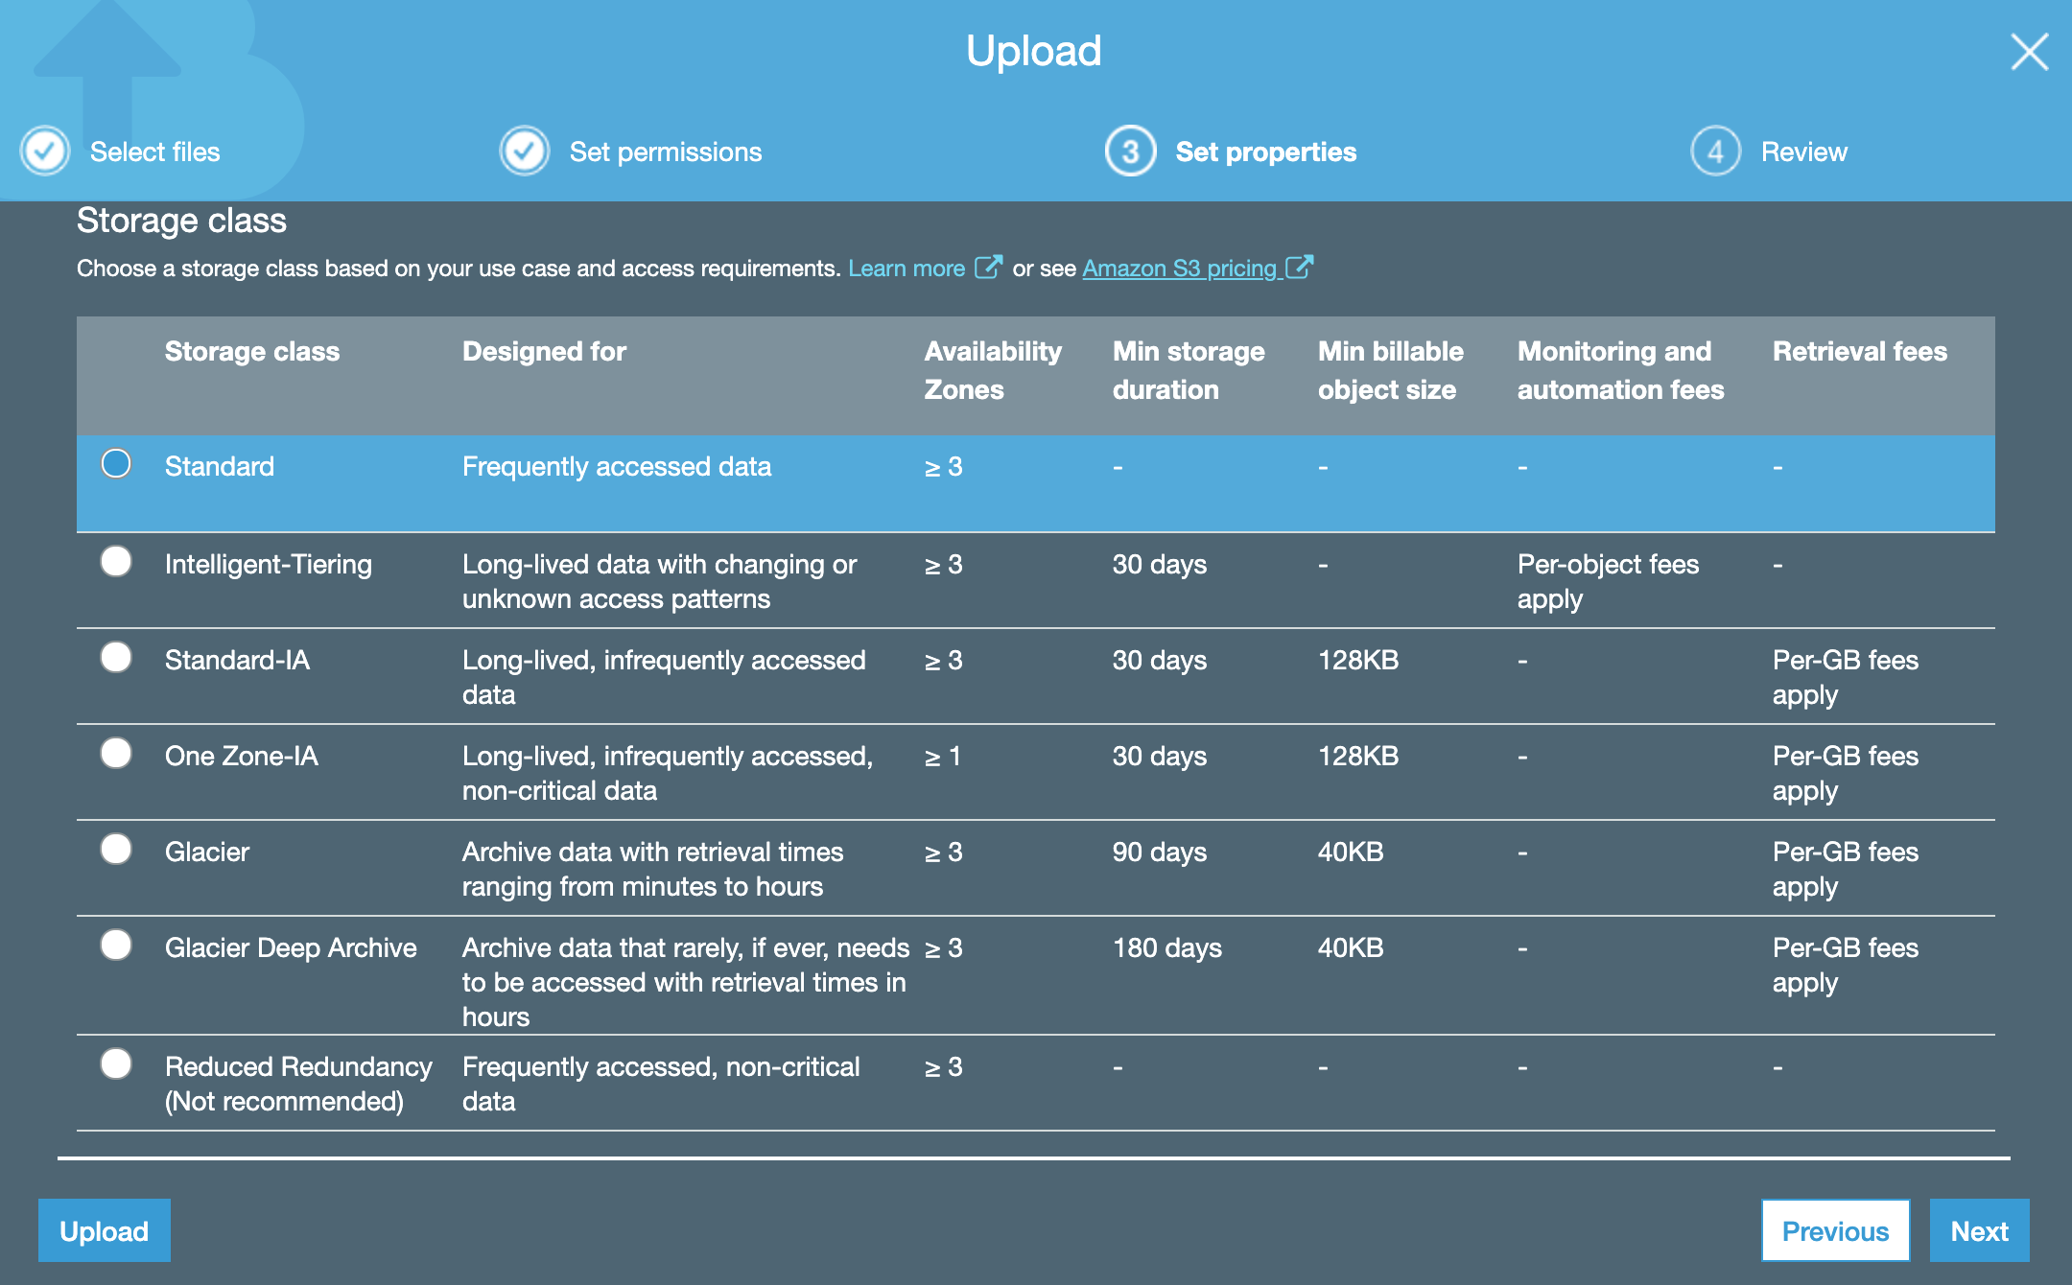The image size is (2072, 1285).
Task: Jump to the Review step label
Action: (x=1803, y=152)
